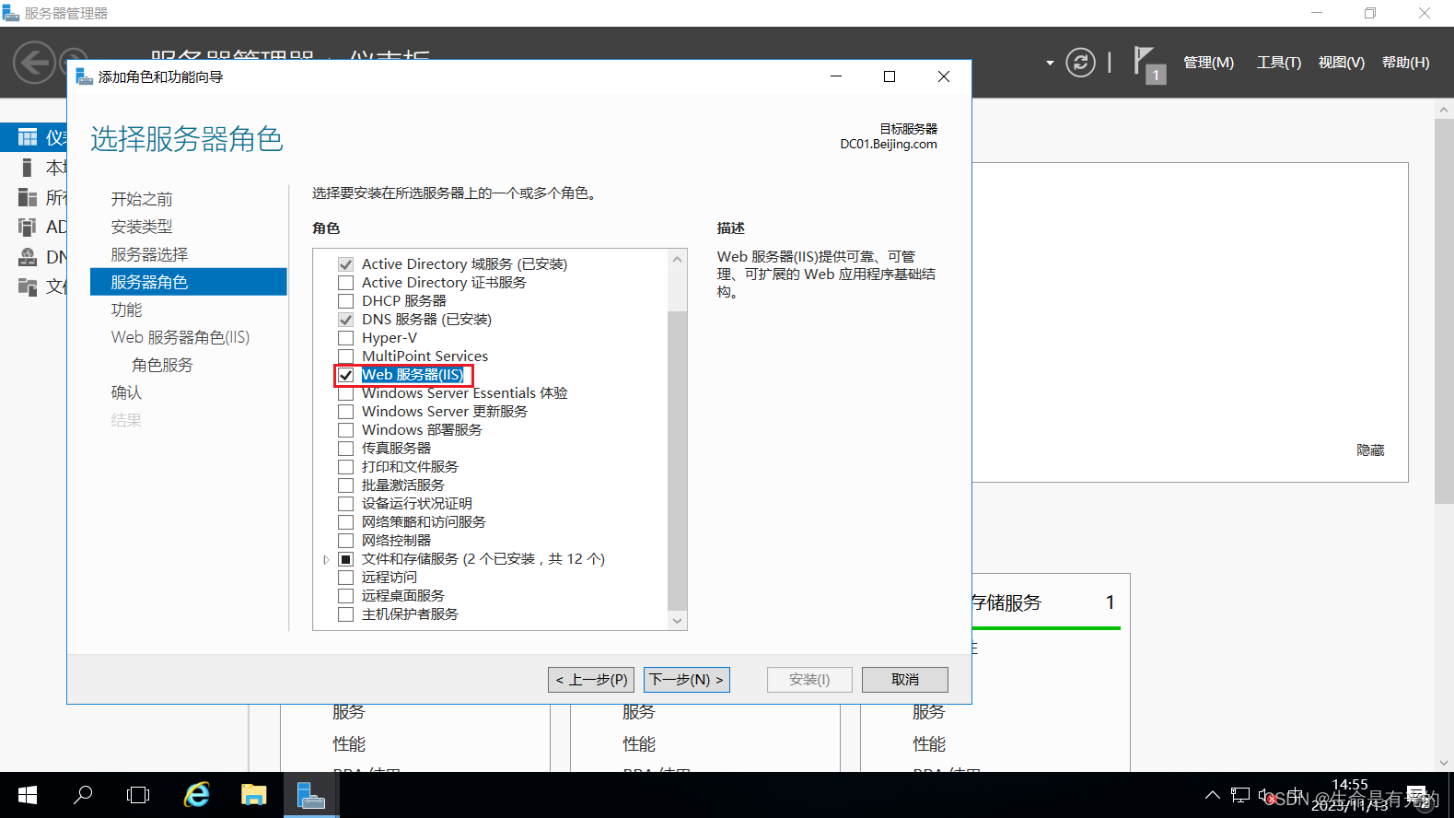This screenshot has width=1454, height=818.
Task: Check 打印和文件服务 role
Action: point(346,467)
